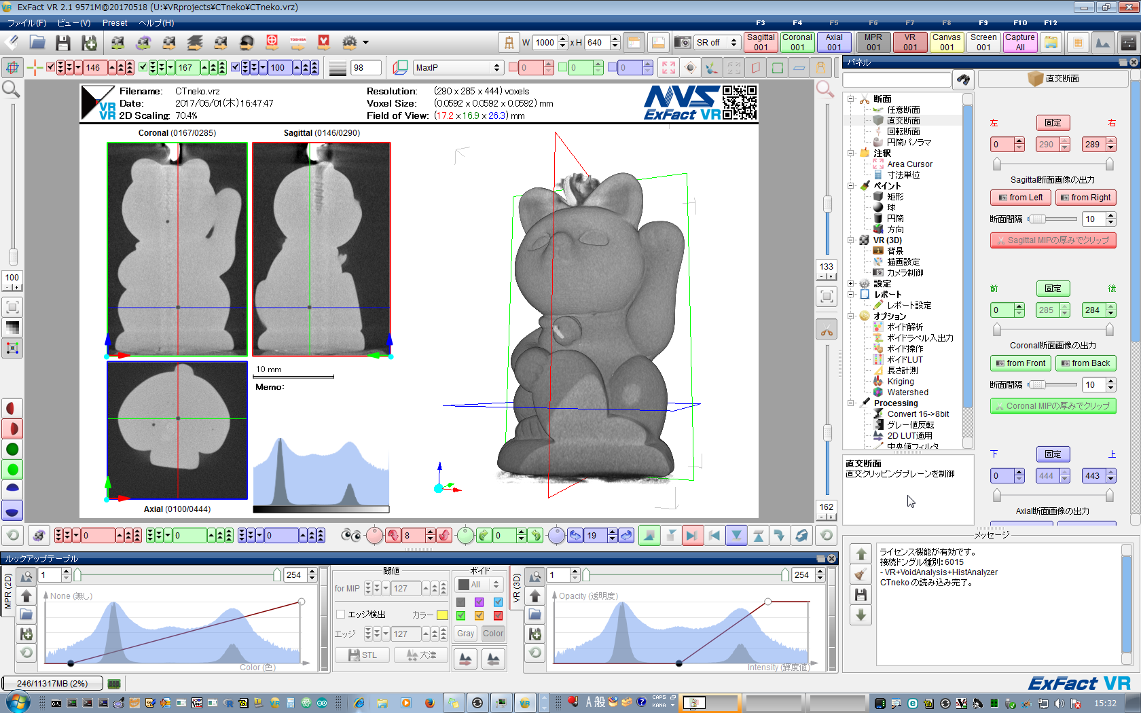Screen dimensions: 1141x713
Task: Toggle the red void color checkbox
Action: (498, 616)
